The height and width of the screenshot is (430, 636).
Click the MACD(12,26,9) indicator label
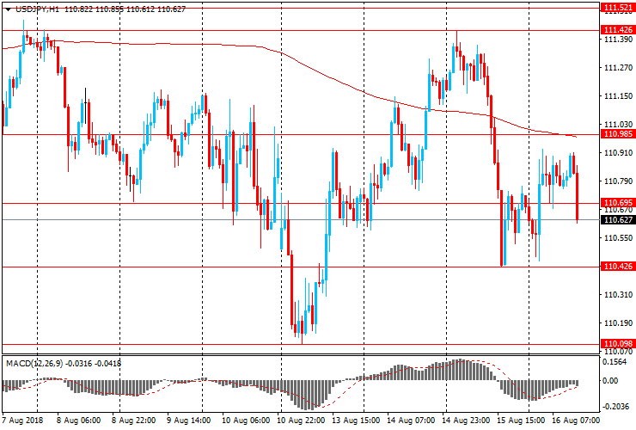point(34,364)
